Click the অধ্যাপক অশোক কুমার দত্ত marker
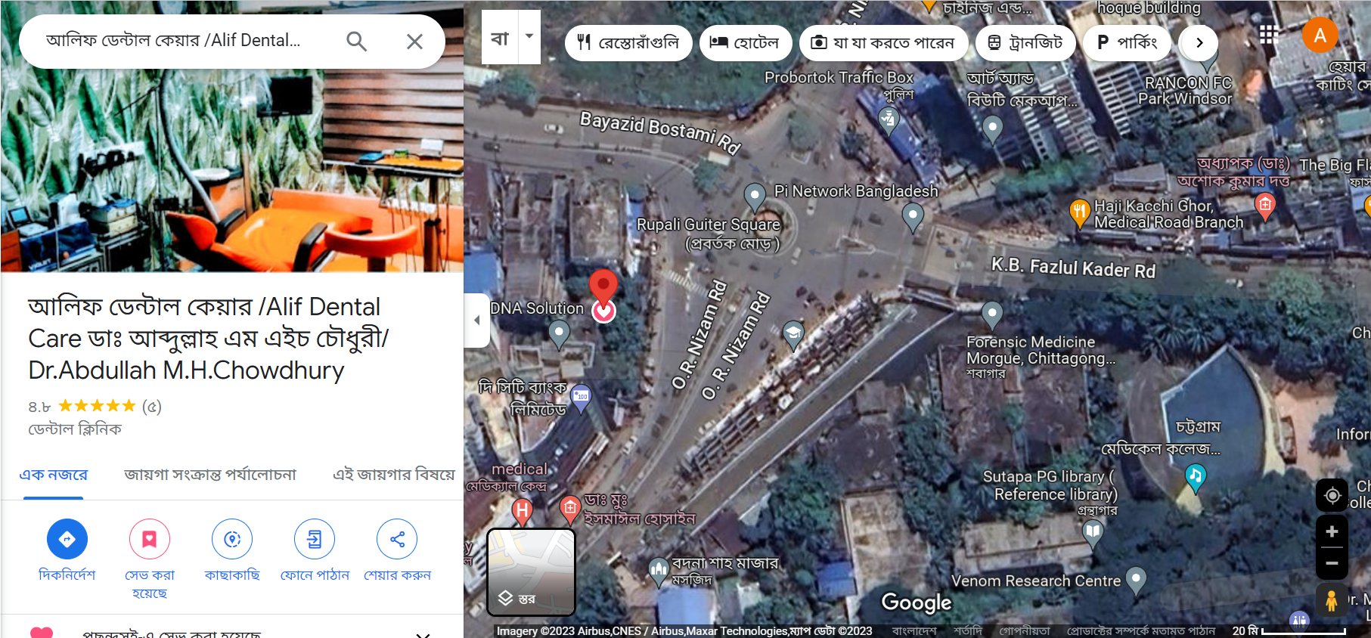 (1265, 206)
